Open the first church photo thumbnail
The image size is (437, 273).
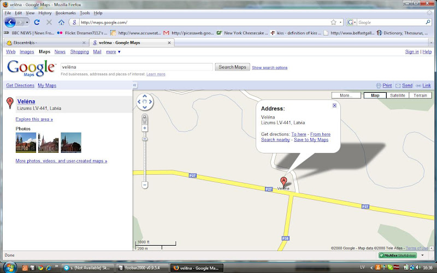click(x=26, y=143)
